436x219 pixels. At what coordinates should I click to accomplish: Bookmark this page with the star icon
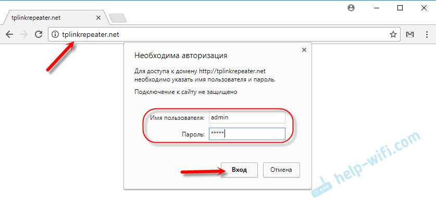pyautogui.click(x=393, y=34)
